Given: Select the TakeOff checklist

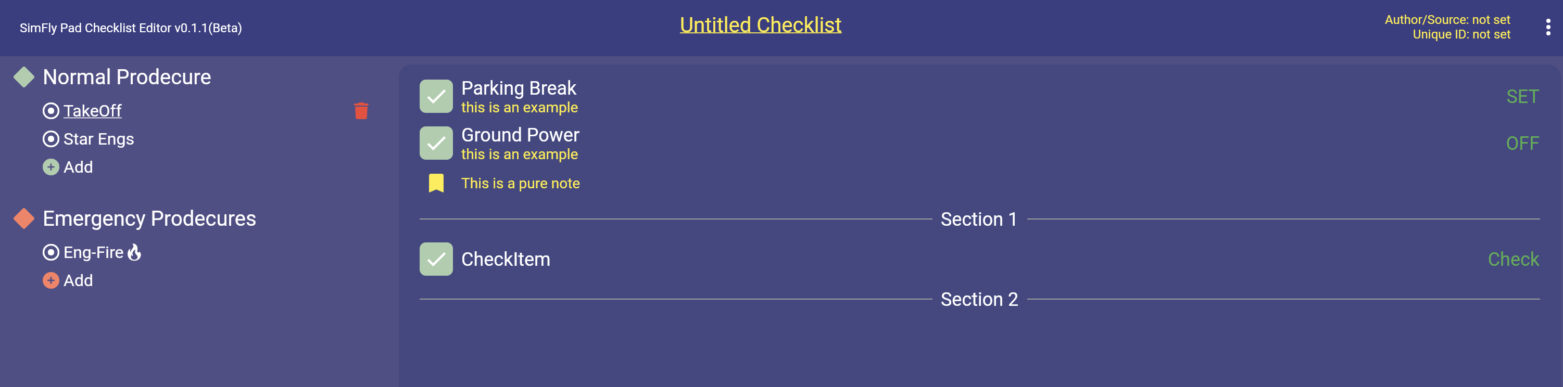Looking at the screenshot, I should tap(92, 111).
